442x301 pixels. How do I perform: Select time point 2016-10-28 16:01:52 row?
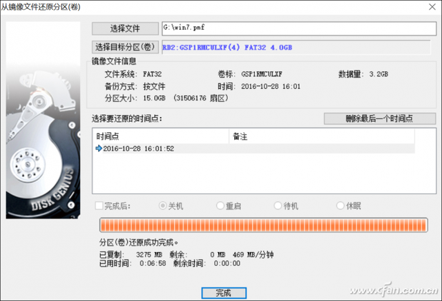coord(255,148)
